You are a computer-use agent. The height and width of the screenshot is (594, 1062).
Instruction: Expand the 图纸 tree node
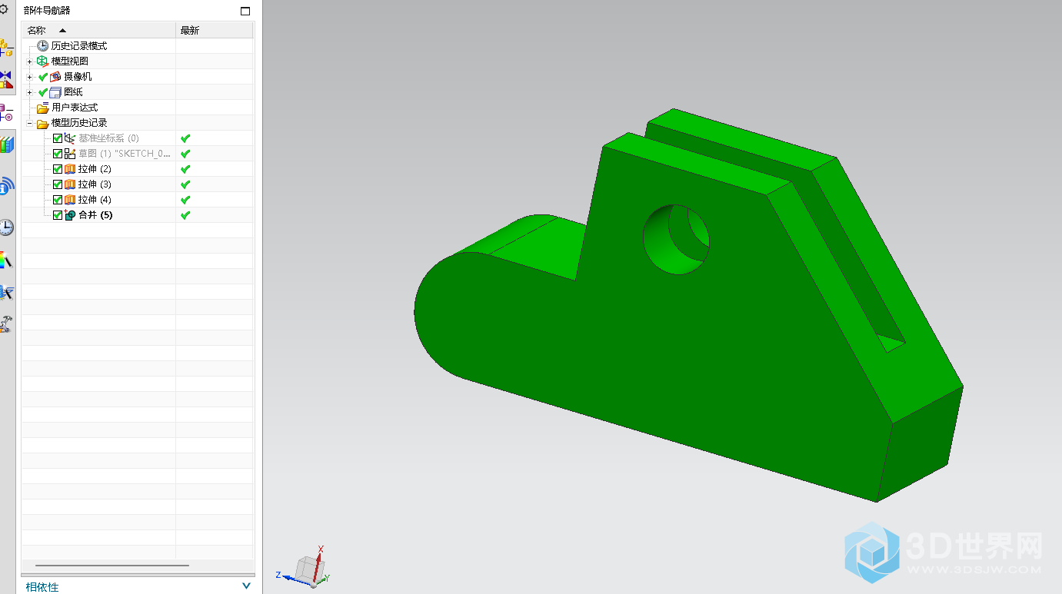(30, 92)
